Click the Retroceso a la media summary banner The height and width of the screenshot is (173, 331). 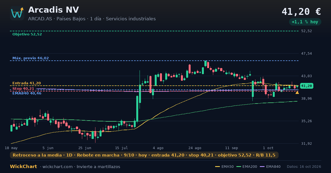(144, 155)
